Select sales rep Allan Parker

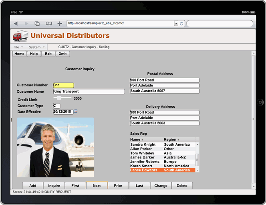[x=163, y=149]
